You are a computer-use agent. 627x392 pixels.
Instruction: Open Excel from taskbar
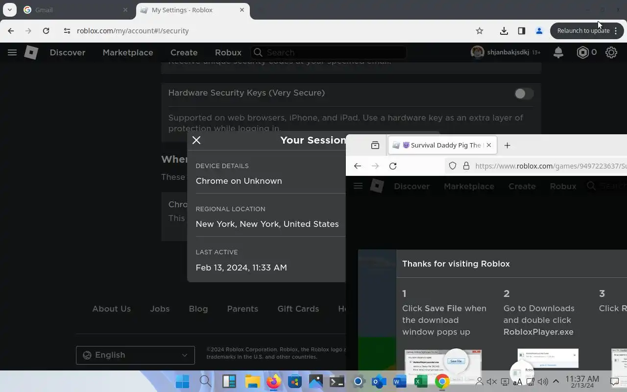click(420, 381)
